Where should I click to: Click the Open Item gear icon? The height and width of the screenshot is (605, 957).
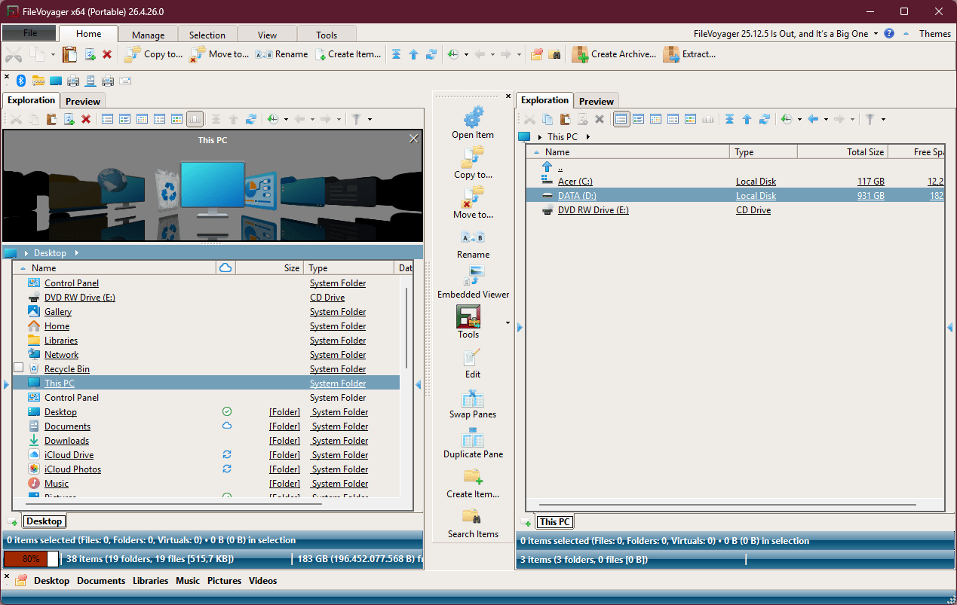pos(473,118)
